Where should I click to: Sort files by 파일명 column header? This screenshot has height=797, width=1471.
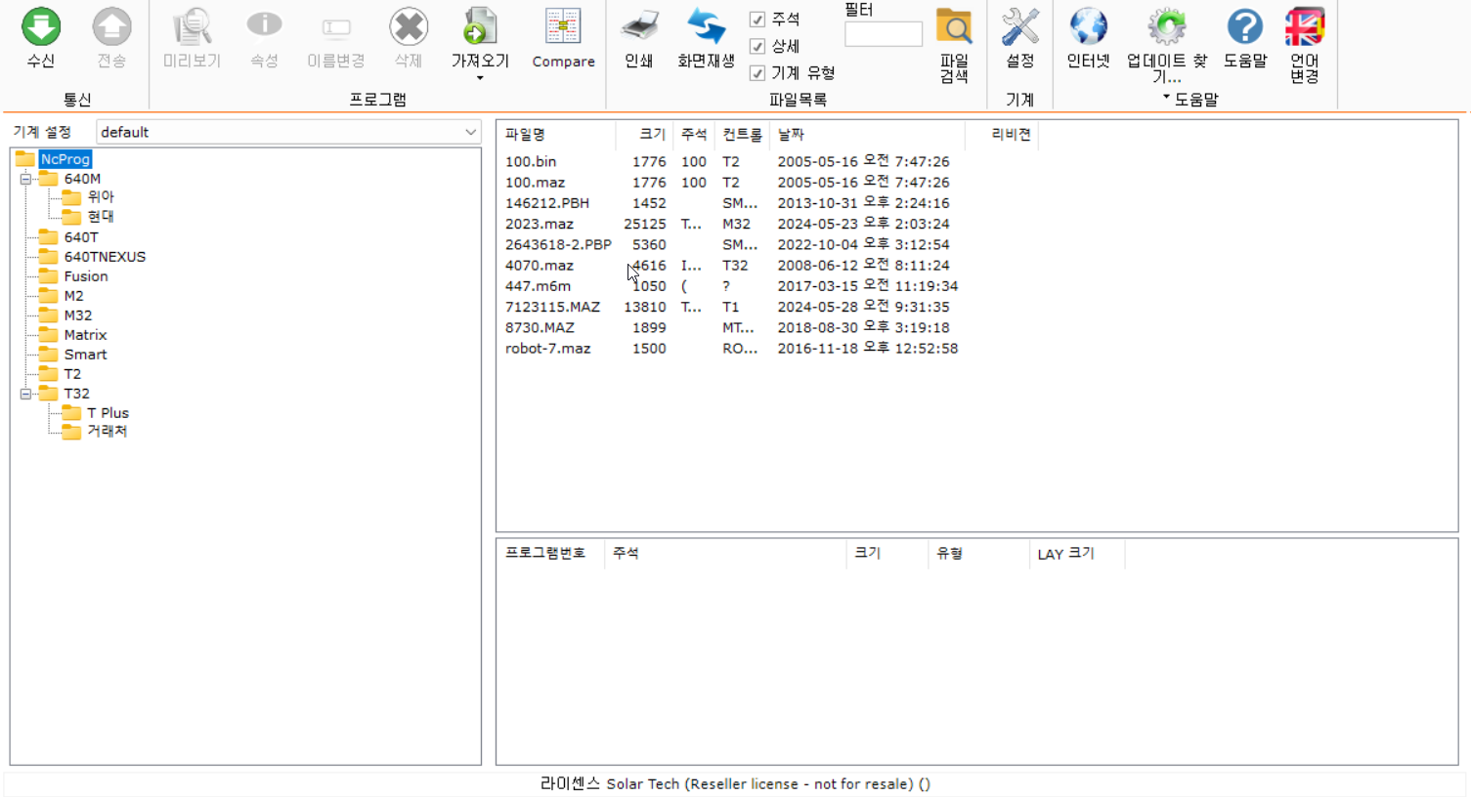pos(526,135)
